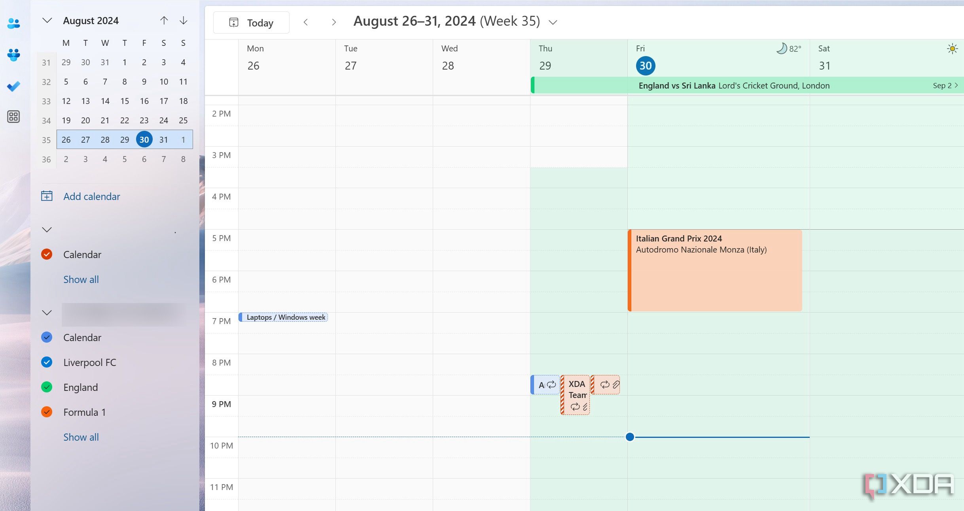Click the calendar view dropdown chevron

[x=553, y=22]
